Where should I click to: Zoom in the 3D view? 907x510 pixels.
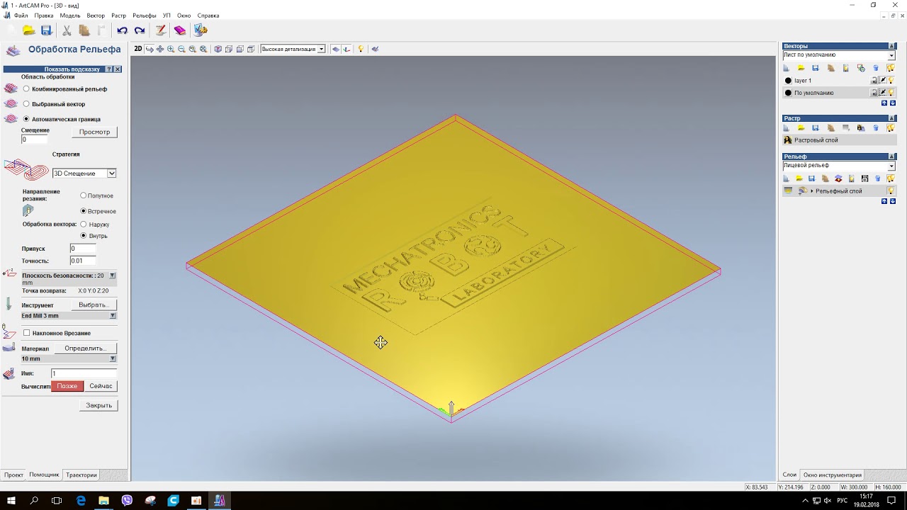pos(171,49)
